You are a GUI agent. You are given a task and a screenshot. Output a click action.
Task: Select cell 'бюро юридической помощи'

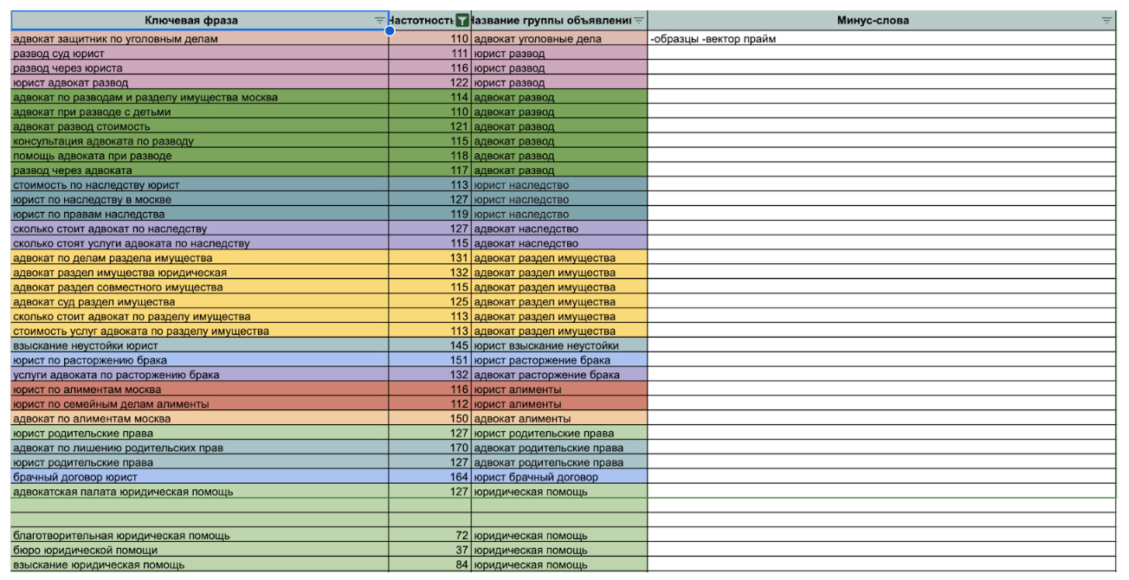200,550
